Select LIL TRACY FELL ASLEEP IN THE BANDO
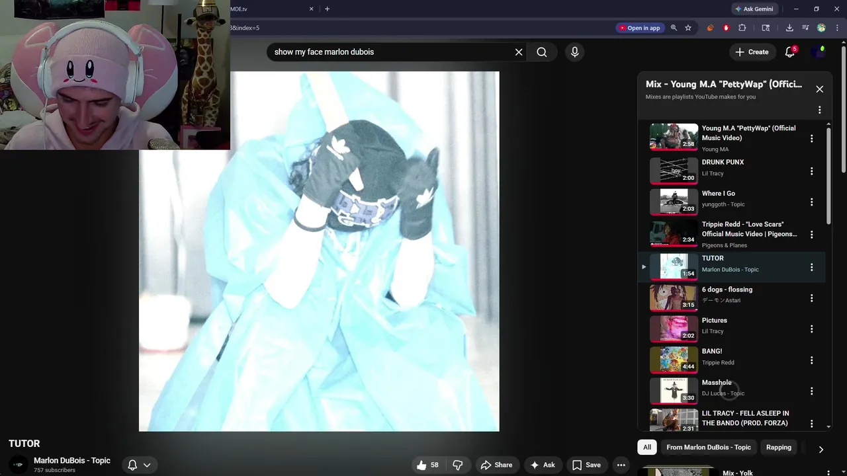 click(745, 418)
